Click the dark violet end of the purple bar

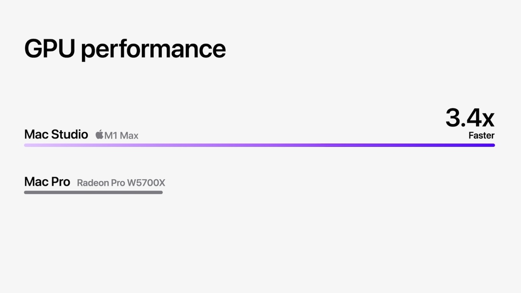coord(487,145)
